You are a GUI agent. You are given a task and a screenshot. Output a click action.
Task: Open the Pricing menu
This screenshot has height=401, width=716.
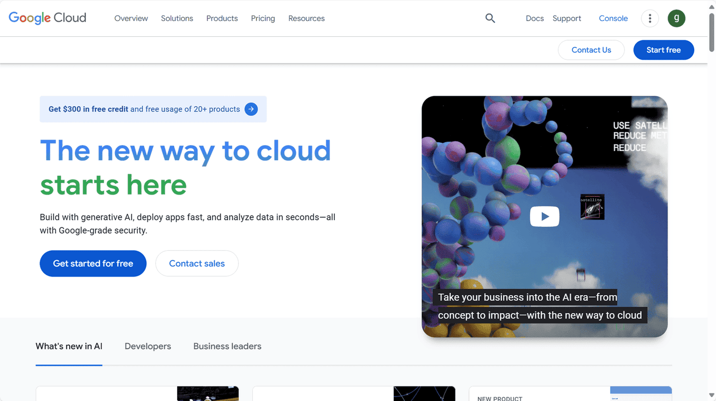(x=263, y=18)
